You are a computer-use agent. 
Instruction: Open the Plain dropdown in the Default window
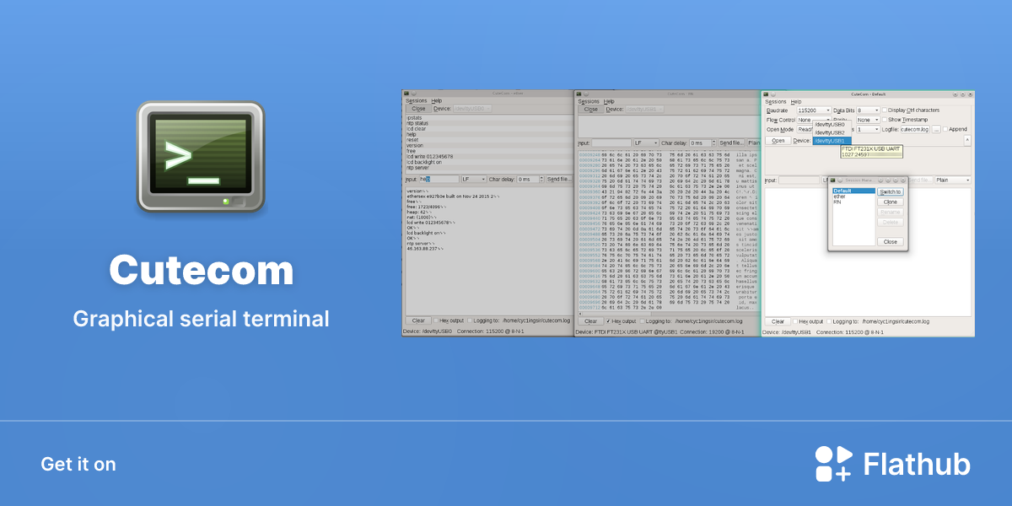[953, 180]
